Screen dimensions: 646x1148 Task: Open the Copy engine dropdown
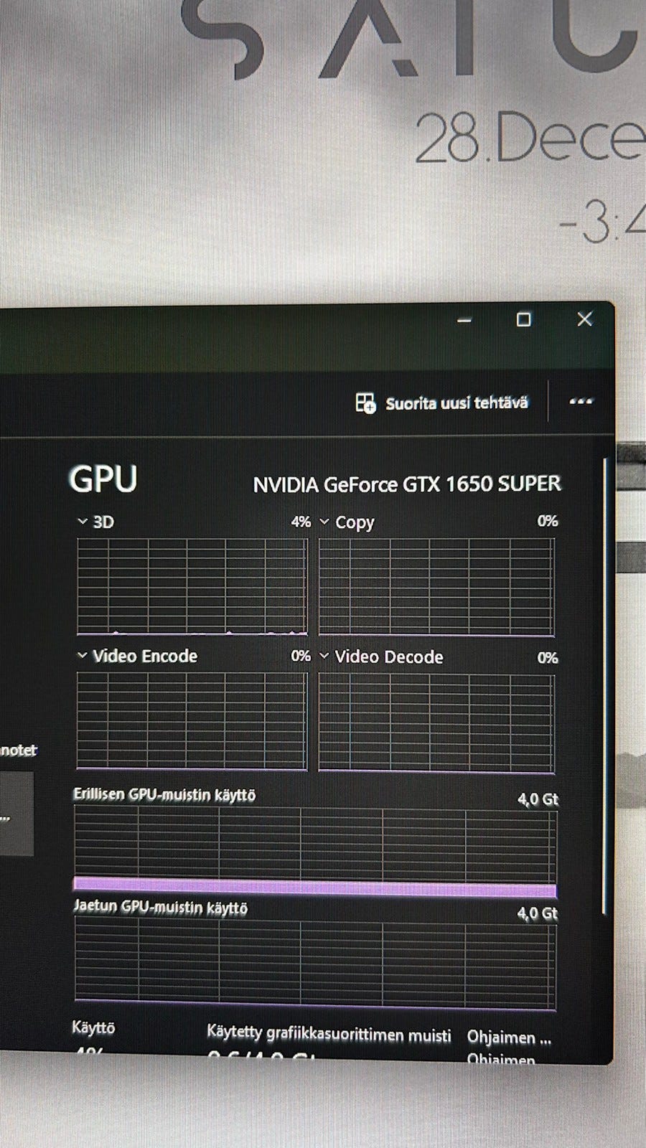[x=324, y=522]
